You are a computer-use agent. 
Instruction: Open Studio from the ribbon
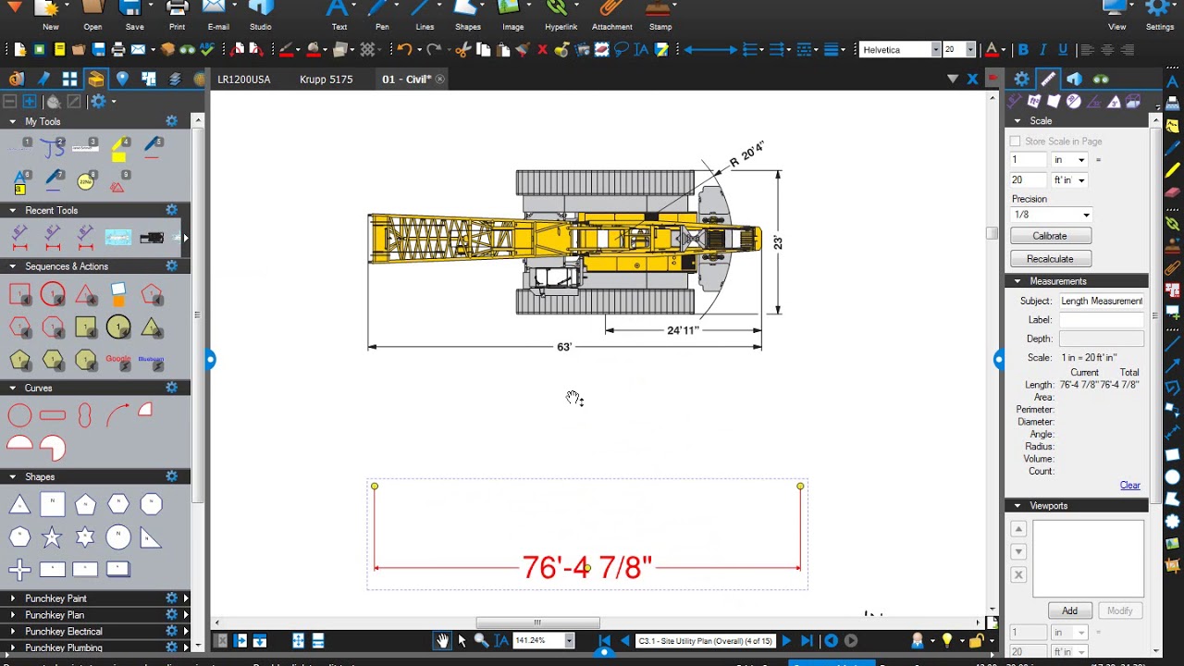click(261, 16)
